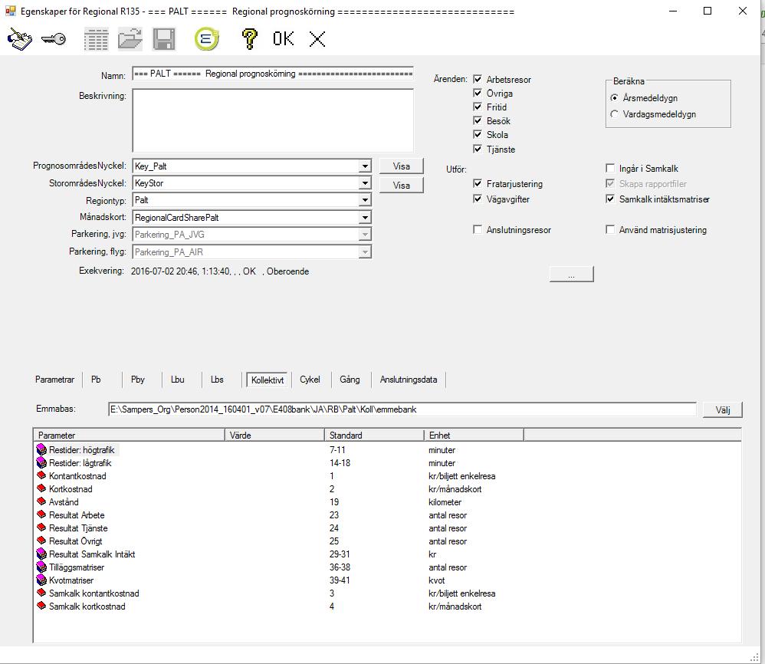The width and height of the screenshot is (765, 664).
Task: Open StorområdesNyckel dropdown
Action: pos(364,183)
